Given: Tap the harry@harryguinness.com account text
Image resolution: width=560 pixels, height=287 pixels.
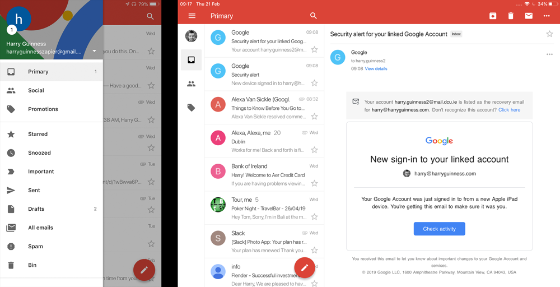Looking at the screenshot, I should tap(445, 174).
